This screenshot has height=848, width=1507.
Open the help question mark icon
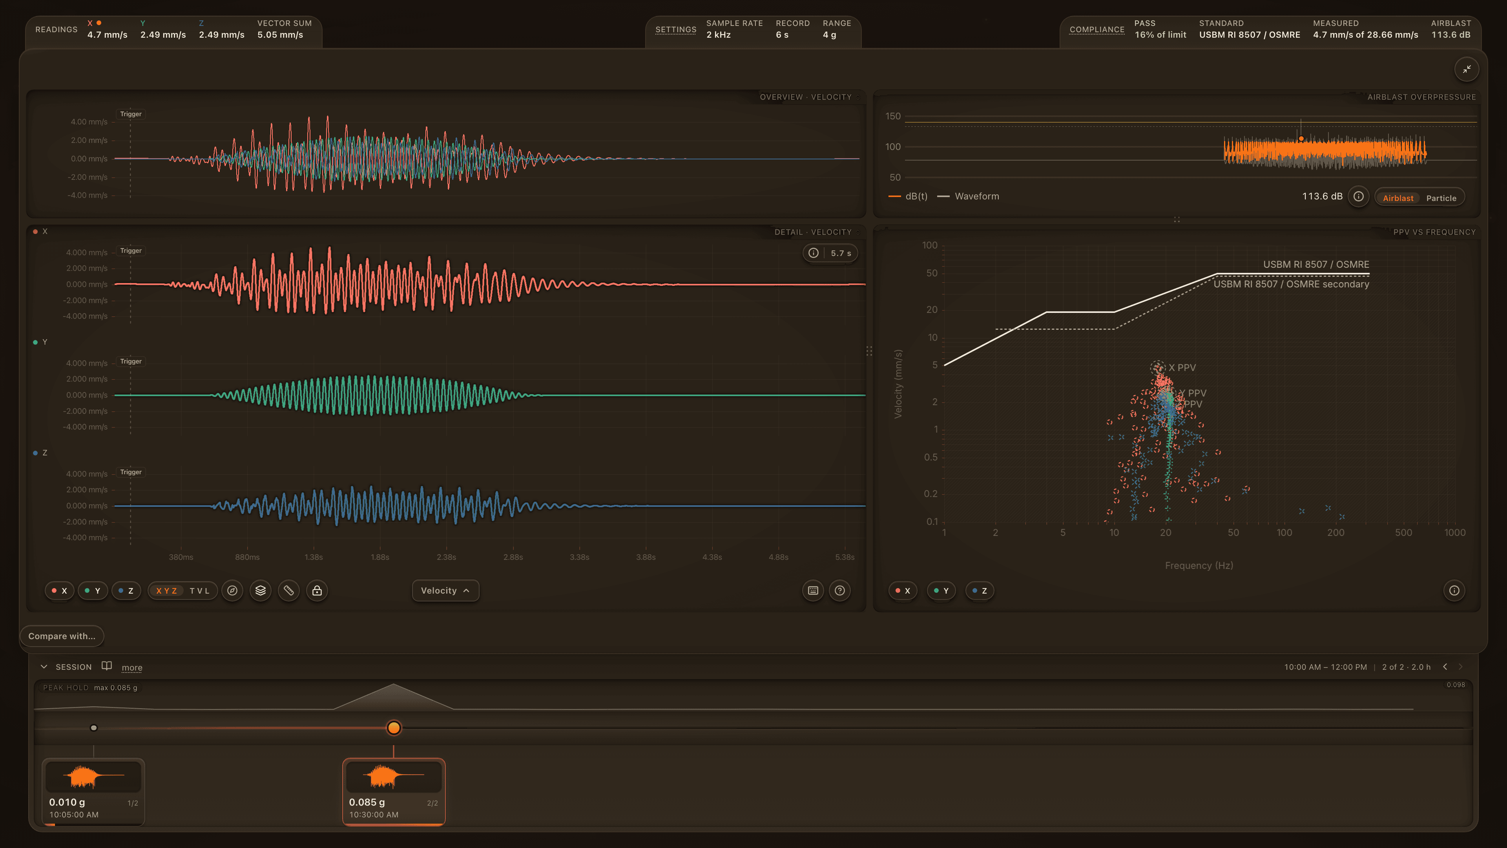click(x=839, y=590)
